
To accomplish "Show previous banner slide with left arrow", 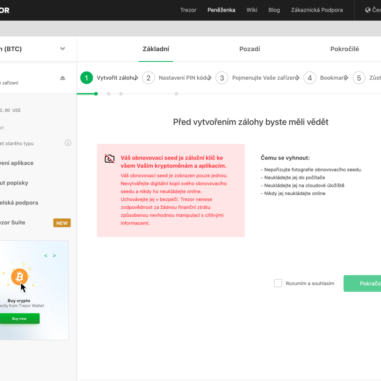I will pyautogui.click(x=46, y=256).
